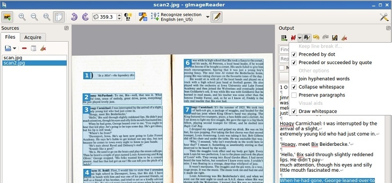Select scan2.jpg in the file list
392x183 pixels.
pyautogui.click(x=34, y=63)
